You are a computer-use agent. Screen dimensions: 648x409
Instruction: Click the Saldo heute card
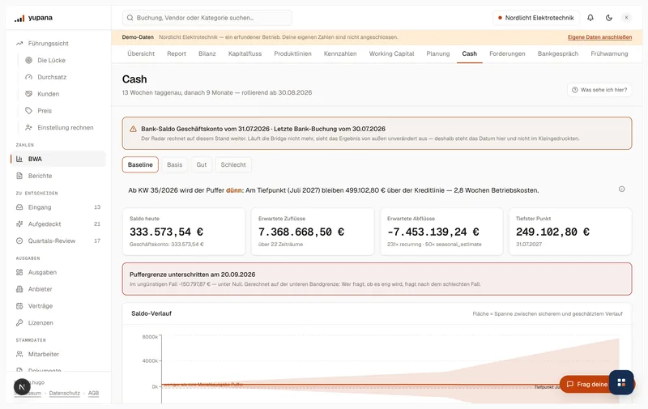pos(184,232)
